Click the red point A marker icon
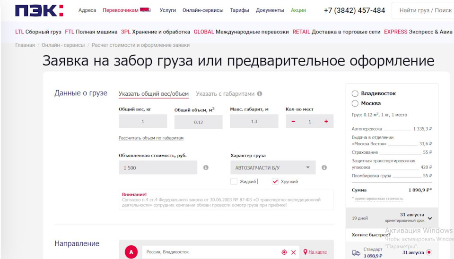 (x=131, y=252)
